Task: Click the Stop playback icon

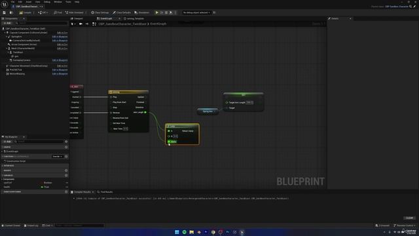Action: [166, 12]
